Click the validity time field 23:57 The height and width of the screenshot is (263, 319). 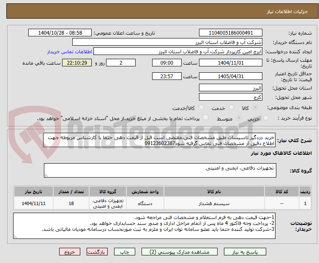[x=166, y=76]
